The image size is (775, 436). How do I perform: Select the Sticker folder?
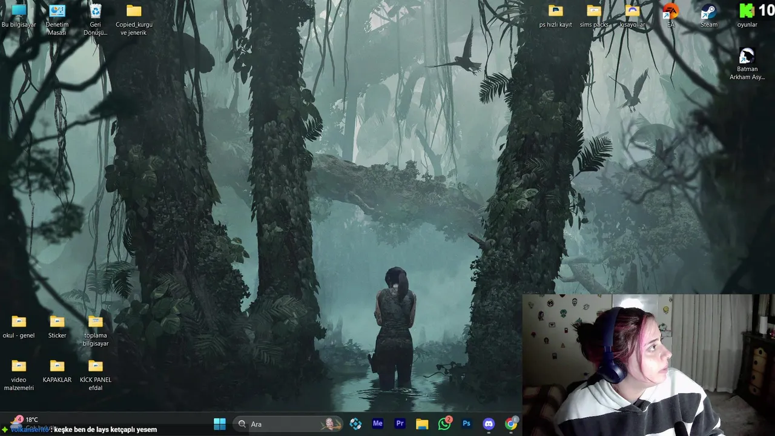57,327
